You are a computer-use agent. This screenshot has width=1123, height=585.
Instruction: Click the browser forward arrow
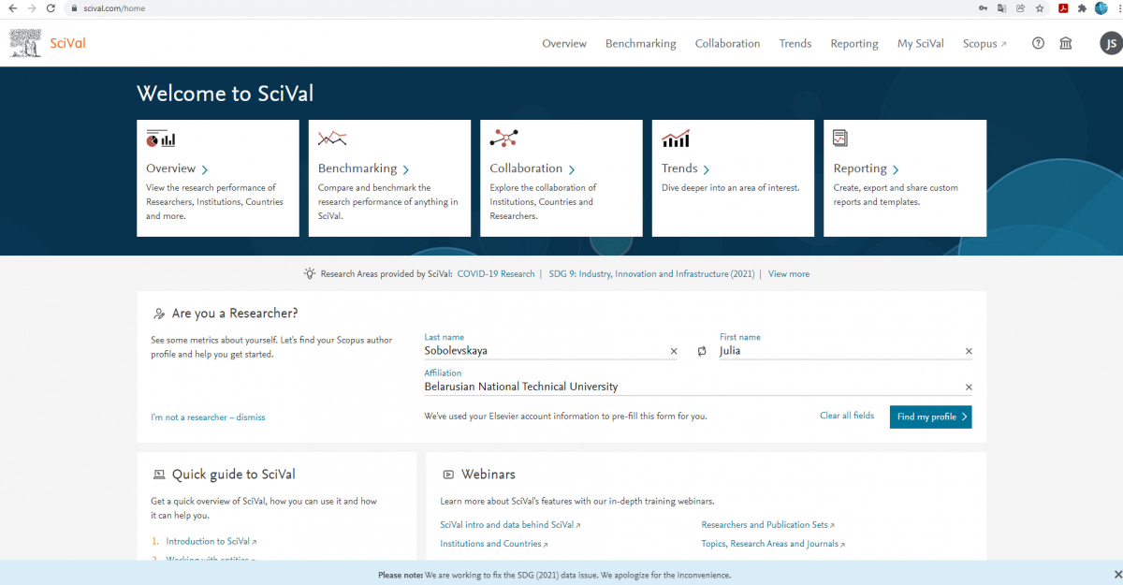[33, 8]
